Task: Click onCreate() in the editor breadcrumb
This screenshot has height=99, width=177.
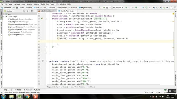Action: tap(64, 87)
